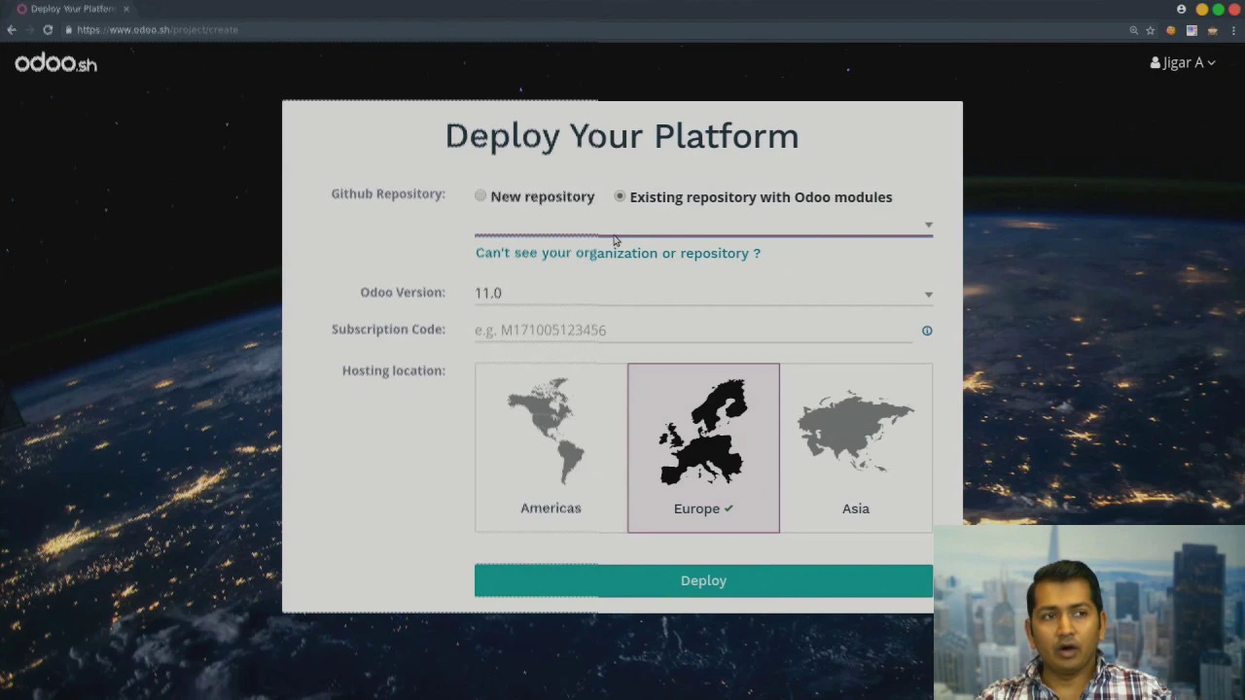Select the Deploy Your Platform browser tab
This screenshot has width=1245, height=700.
coord(73,9)
